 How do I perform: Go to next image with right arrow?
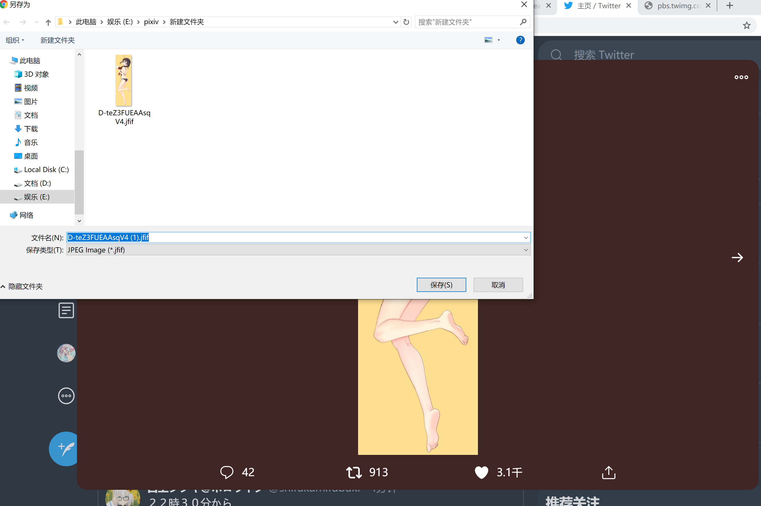tap(737, 257)
